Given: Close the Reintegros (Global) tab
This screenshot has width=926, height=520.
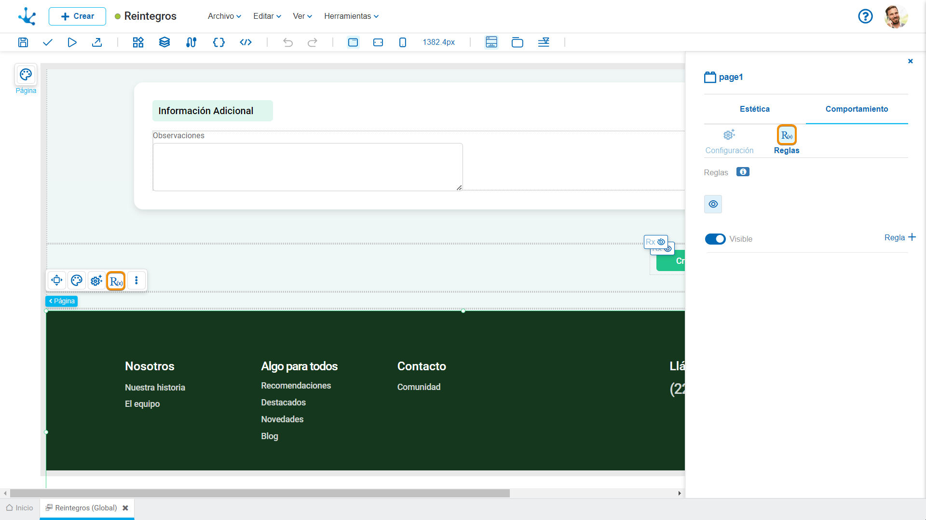Looking at the screenshot, I should [125, 508].
